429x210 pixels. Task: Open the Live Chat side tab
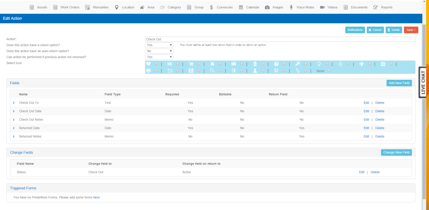423,82
